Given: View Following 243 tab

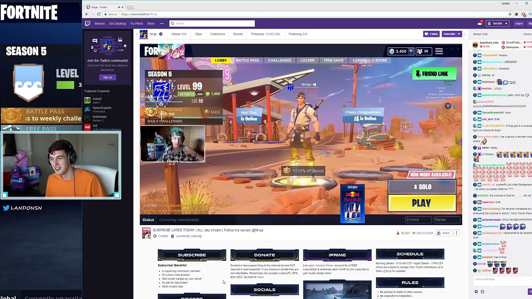Looking at the screenshot, I should pos(298,34).
